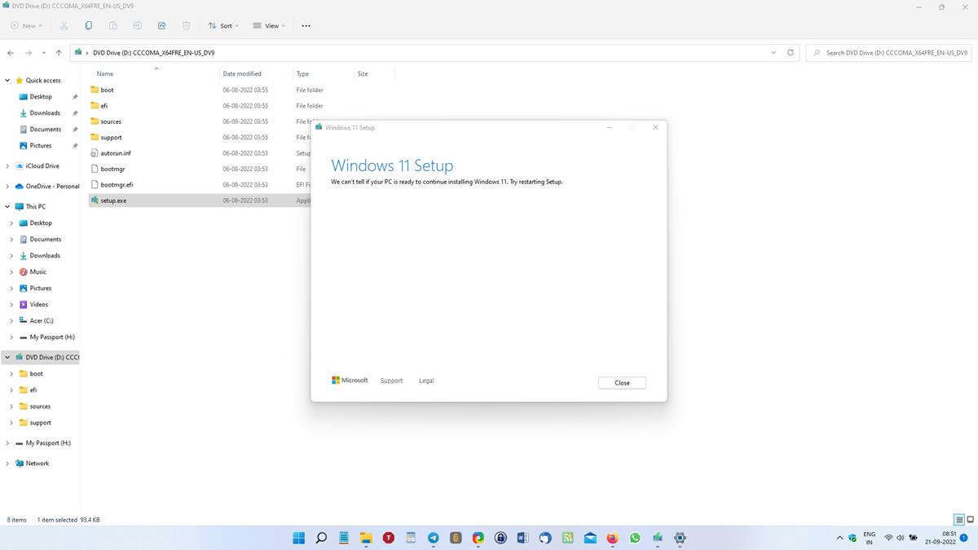
Task: Click the Wi-Fi network tray icon
Action: pyautogui.click(x=888, y=538)
